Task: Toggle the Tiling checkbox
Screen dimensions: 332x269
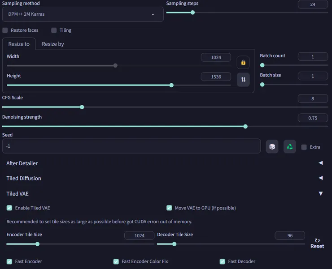Action: pos(54,30)
